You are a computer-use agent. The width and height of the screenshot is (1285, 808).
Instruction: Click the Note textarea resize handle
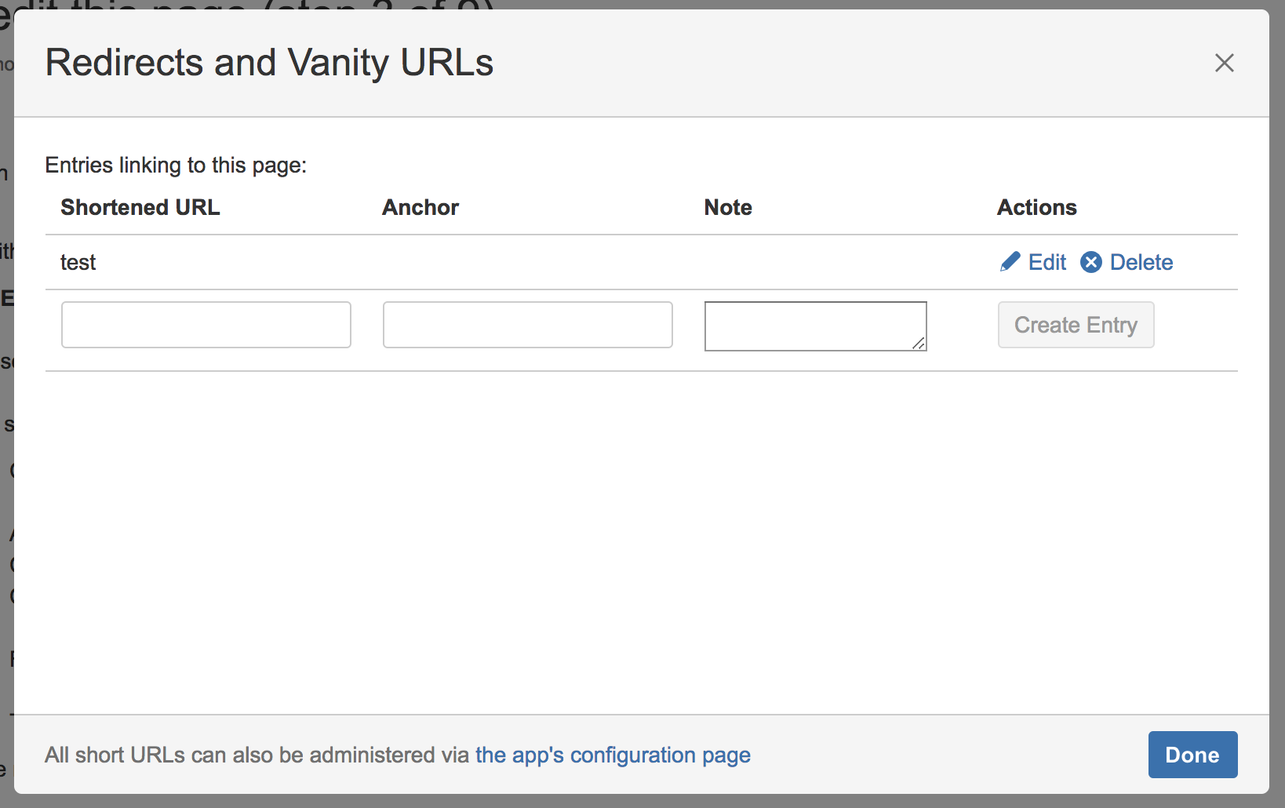pyautogui.click(x=919, y=343)
